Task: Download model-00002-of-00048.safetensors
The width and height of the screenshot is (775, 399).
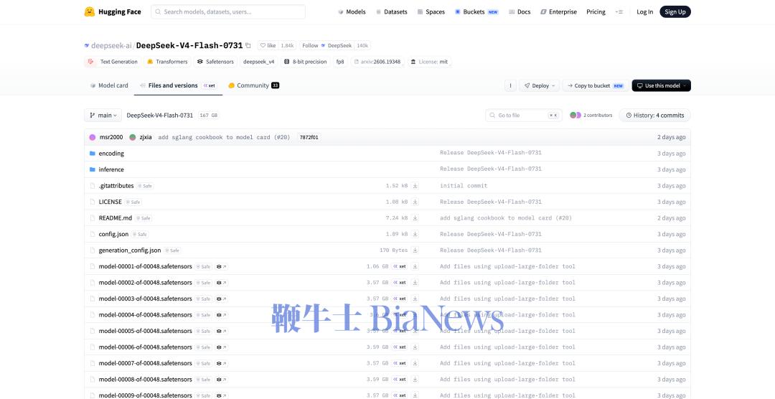Action: tap(415, 283)
